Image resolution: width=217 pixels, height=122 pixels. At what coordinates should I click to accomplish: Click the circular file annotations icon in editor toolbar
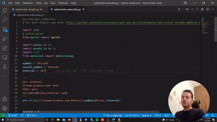202,9
